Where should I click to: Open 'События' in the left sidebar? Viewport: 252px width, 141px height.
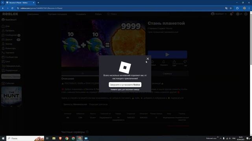coord(9,83)
